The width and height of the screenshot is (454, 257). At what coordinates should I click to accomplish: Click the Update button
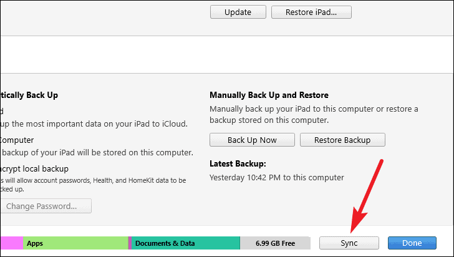(238, 12)
